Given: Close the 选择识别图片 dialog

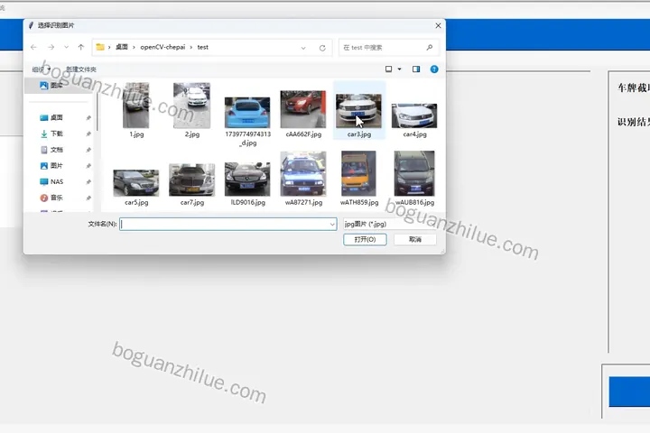Looking at the screenshot, I should click(438, 25).
